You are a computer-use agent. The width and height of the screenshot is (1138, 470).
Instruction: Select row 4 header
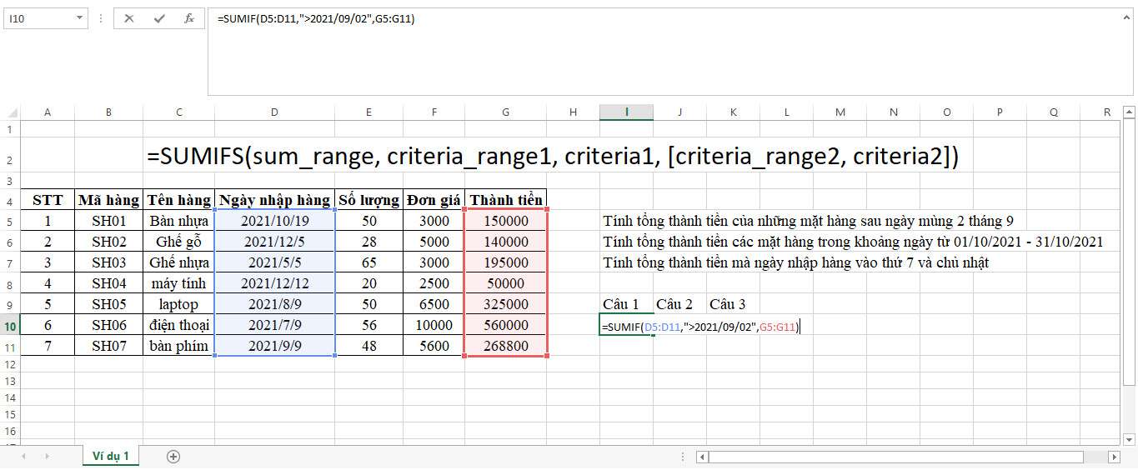(x=9, y=200)
